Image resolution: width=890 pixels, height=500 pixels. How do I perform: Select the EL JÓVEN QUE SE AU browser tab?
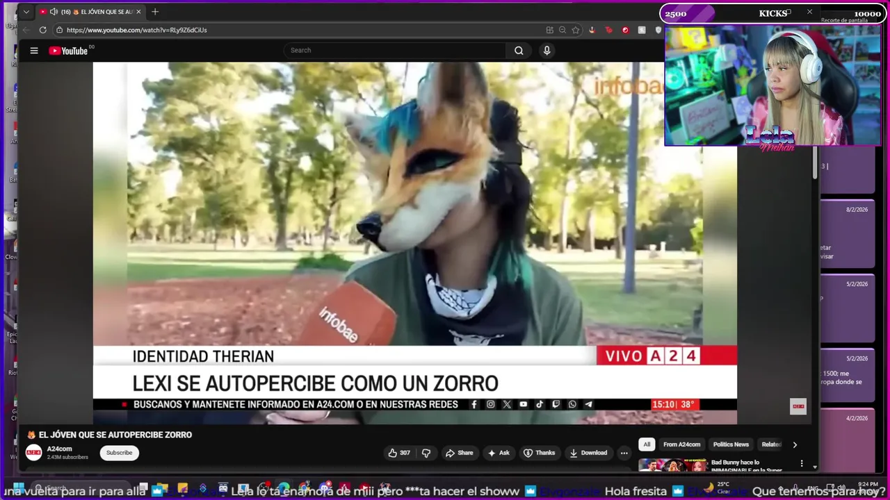(90, 12)
